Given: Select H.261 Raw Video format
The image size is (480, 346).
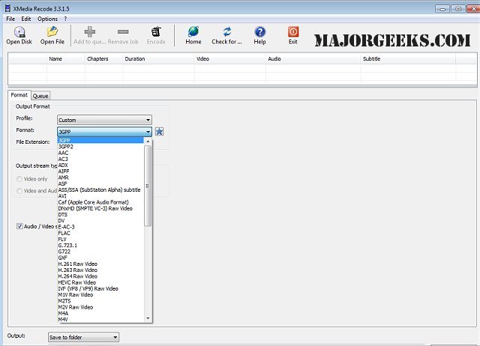Looking at the screenshot, I should tap(100, 264).
